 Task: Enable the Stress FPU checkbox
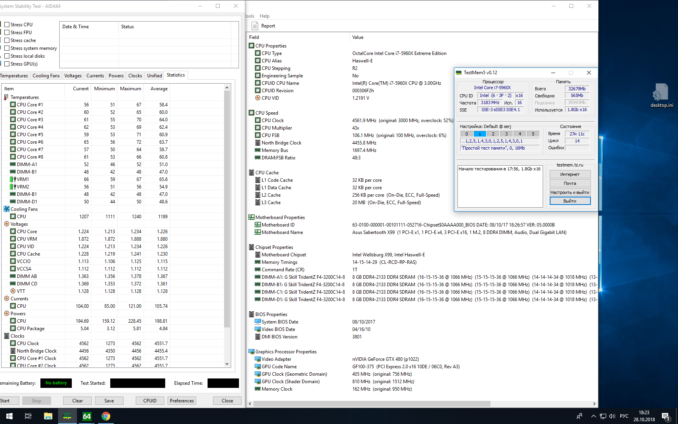(7, 33)
